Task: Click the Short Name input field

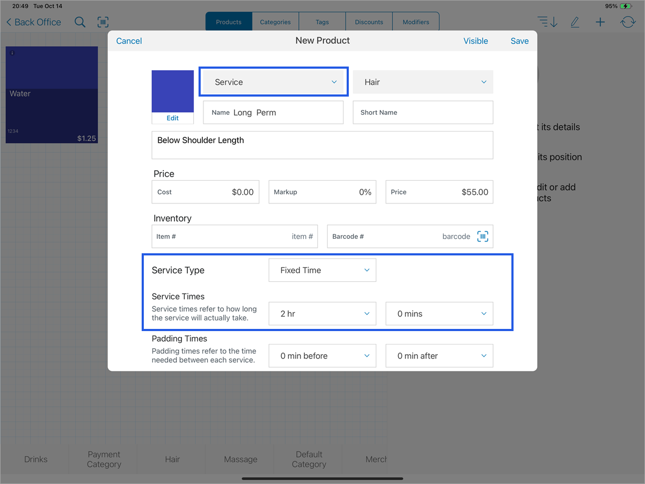Action: (422, 112)
